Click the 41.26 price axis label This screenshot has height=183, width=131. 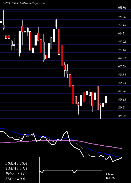coord(122,91)
